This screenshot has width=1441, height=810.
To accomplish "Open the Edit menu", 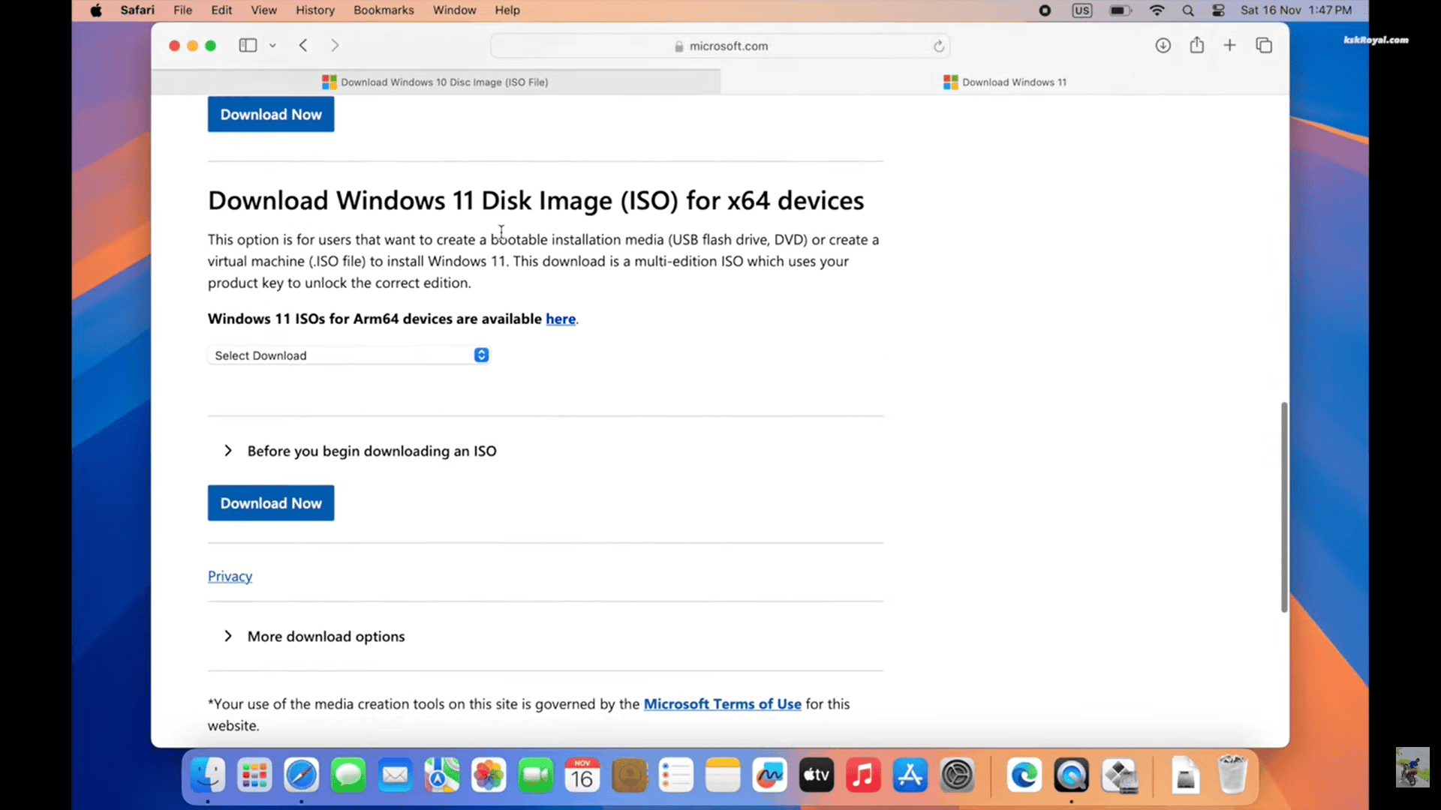I will click(x=221, y=10).
